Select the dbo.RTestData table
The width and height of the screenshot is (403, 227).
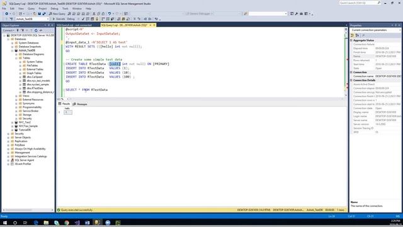pos(35,88)
